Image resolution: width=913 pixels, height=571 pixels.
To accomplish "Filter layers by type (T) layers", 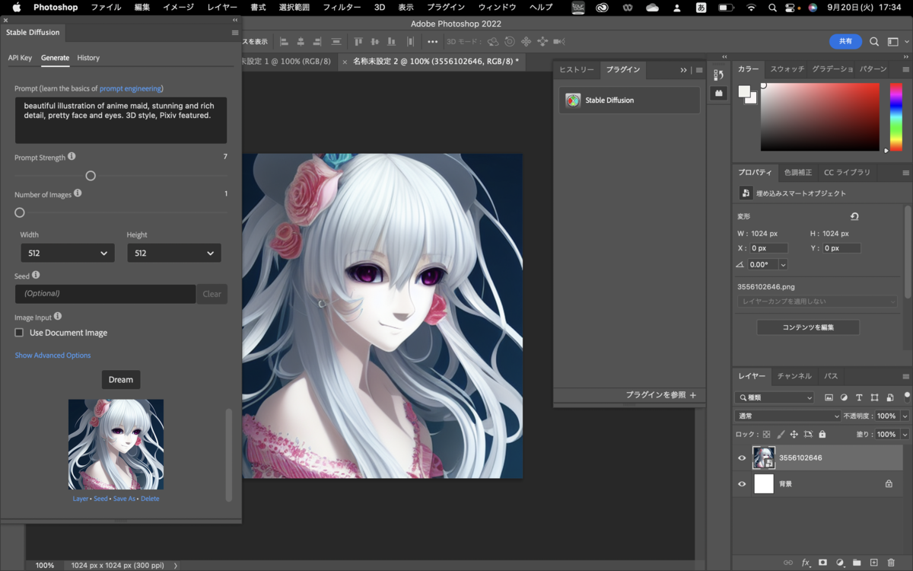I will (x=859, y=397).
